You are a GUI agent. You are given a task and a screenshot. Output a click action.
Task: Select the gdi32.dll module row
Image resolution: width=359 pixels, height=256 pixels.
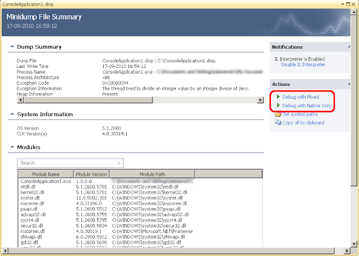140,243
